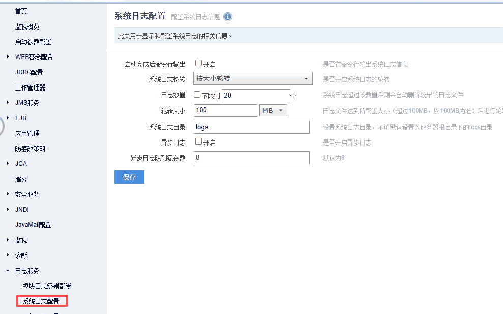Open 监视概览 in the sidebar

[27, 26]
